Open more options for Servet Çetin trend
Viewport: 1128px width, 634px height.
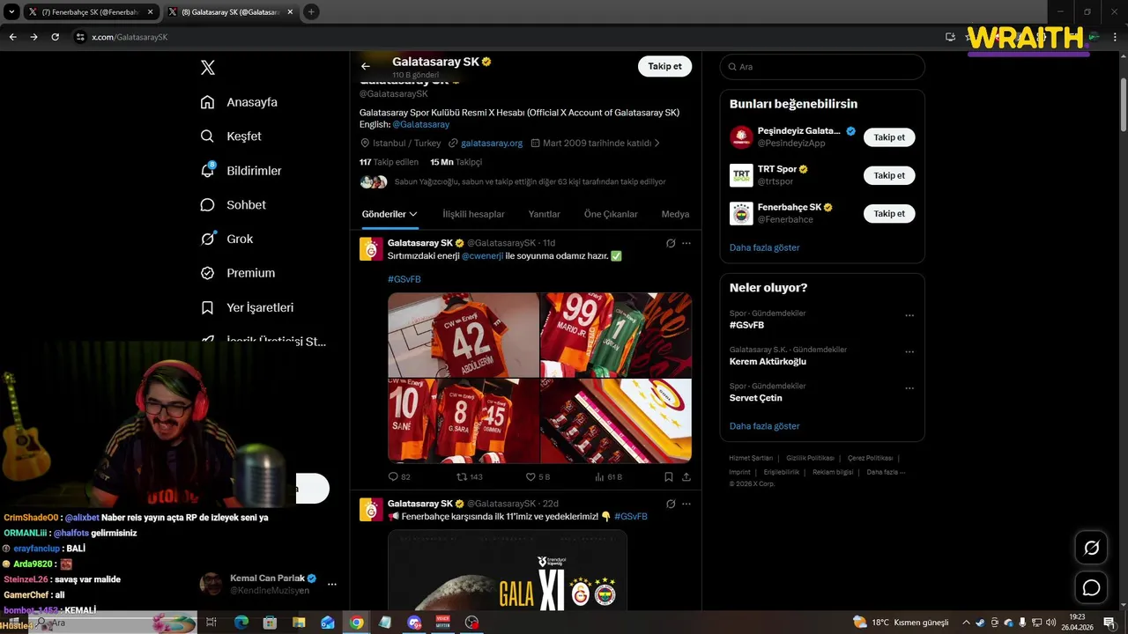[x=909, y=388]
